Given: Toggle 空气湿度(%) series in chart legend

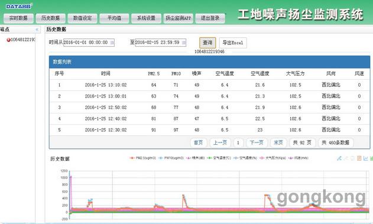Looking at the screenshot, I should click(x=245, y=158).
